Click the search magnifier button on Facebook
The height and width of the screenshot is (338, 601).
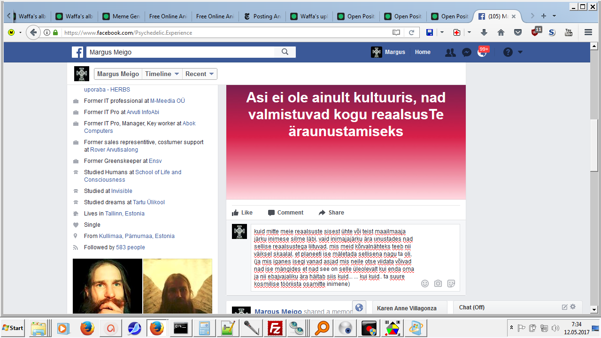tap(285, 52)
